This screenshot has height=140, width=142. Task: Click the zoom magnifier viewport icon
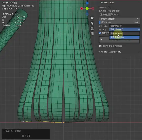(x=92, y=18)
